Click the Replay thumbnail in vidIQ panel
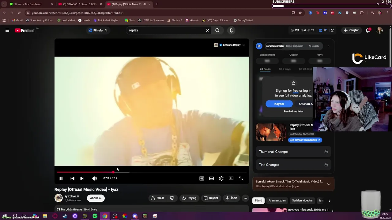392x220 pixels. [271, 132]
